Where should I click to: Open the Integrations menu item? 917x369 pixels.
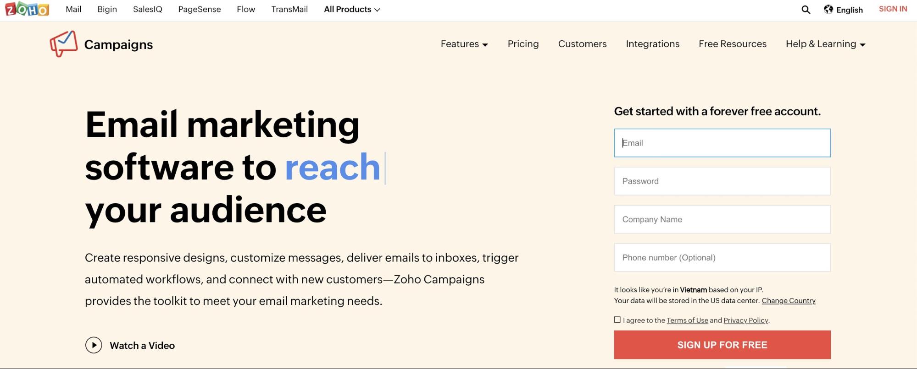(x=652, y=44)
